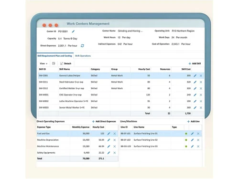Click Add Line
Screen dimensions: 239x179
coord(193,121)
